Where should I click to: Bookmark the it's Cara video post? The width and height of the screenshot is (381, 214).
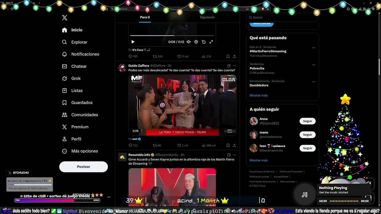click(x=228, y=56)
